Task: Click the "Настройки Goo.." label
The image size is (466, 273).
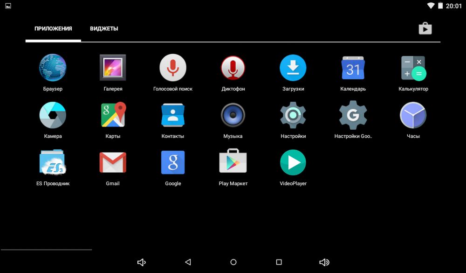Action: click(x=353, y=136)
